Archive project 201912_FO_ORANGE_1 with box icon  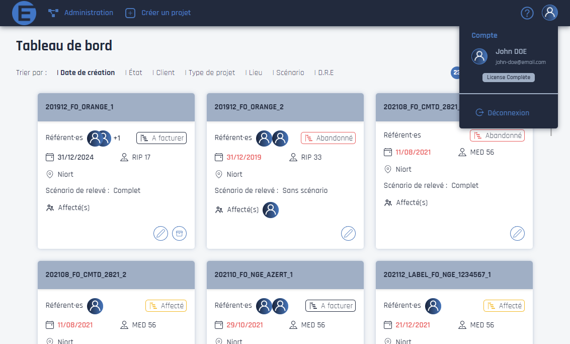click(x=179, y=233)
